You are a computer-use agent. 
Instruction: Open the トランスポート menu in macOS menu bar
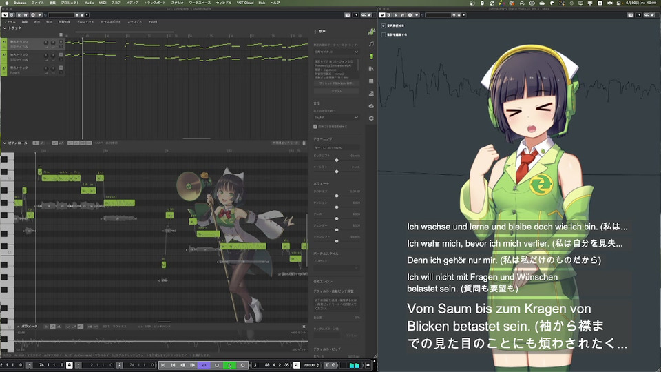155,3
